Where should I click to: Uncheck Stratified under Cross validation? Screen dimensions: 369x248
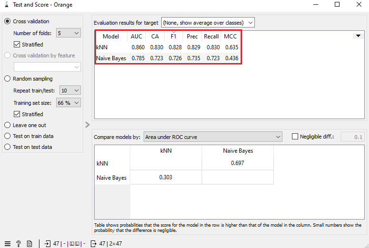pos(17,45)
